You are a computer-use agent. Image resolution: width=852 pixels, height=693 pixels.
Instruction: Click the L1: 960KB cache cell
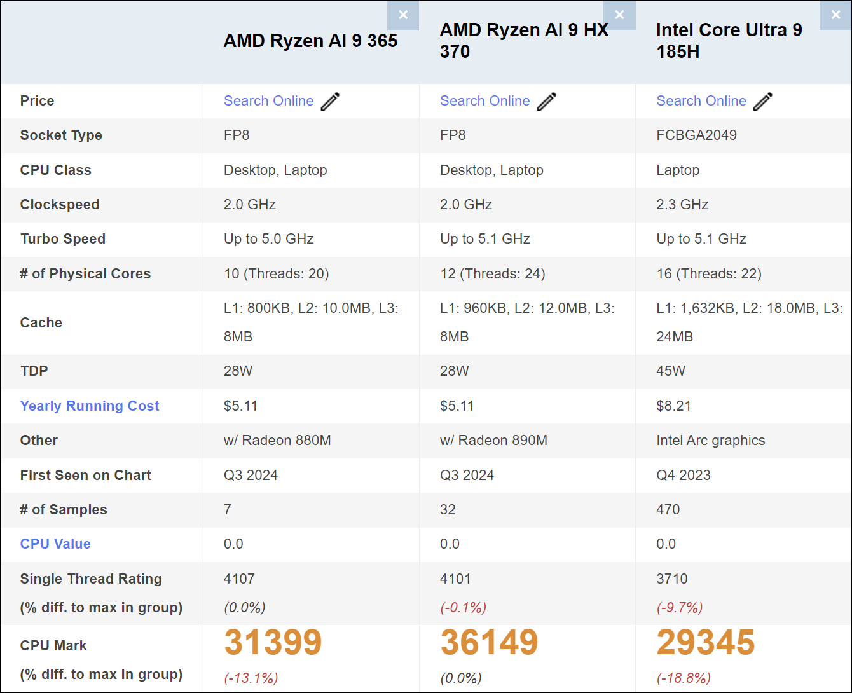[x=527, y=322]
